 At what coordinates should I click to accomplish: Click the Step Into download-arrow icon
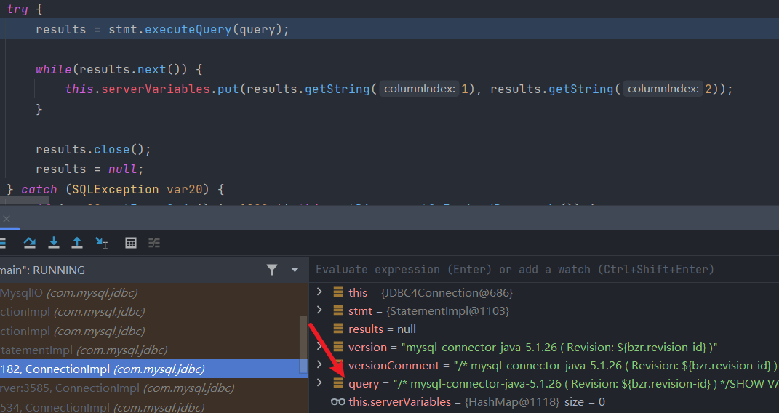pos(54,243)
